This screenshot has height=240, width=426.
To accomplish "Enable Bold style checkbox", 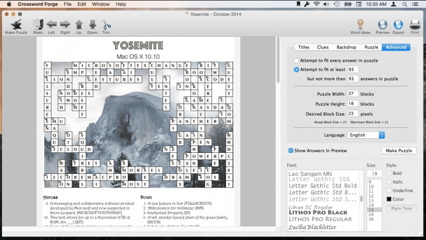I will (389, 173).
